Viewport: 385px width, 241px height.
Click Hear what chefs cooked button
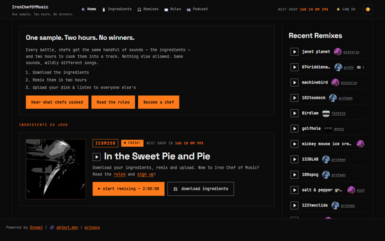pos(57,102)
